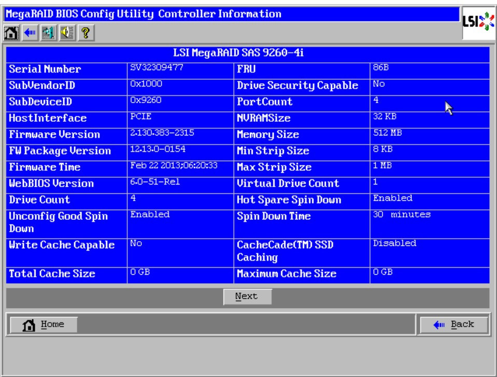This screenshot has height=377, width=497.
Task: Click the Maximum Cache Size 0 GB value
Action: tap(382, 272)
